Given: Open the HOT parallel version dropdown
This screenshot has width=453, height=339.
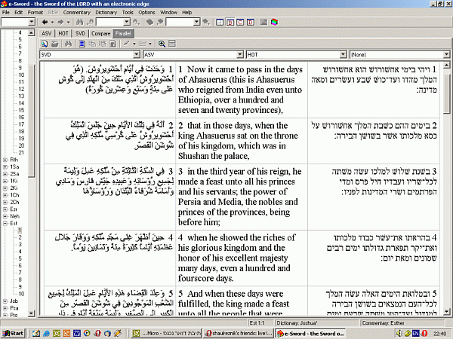Looking at the screenshot, I should (x=343, y=54).
